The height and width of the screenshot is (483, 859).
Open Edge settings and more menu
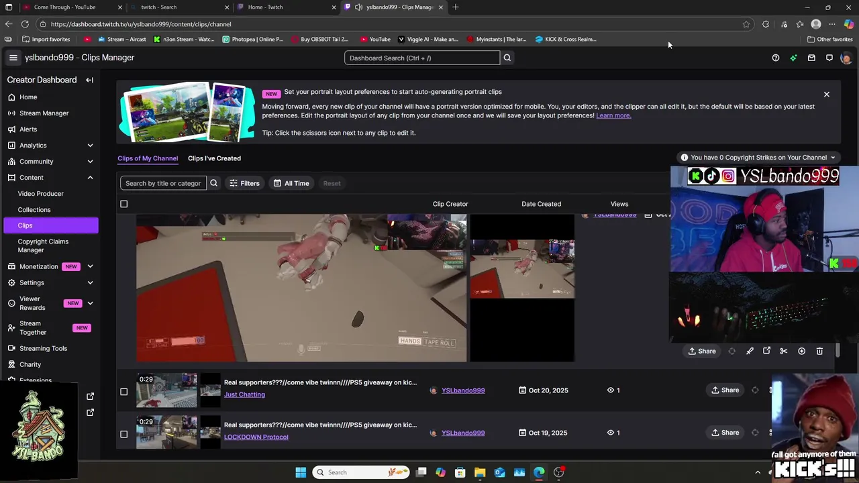pos(832,24)
